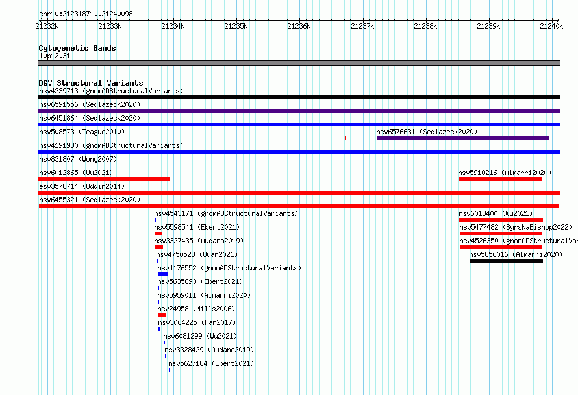Open nsv5627184 (Ebert2021) variant label
The height and width of the screenshot is (395, 578).
(211, 363)
